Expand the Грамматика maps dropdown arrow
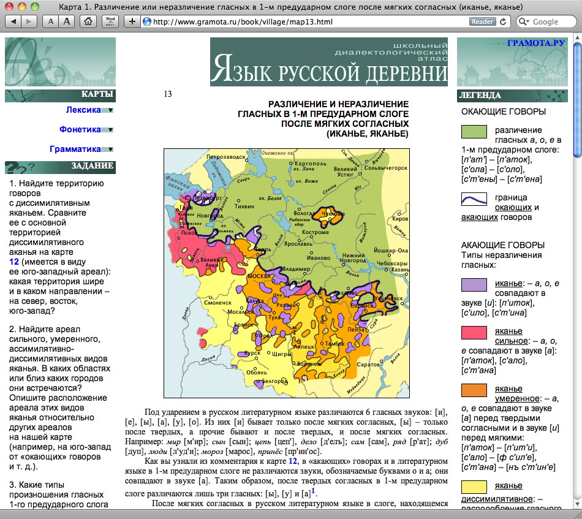 click(108, 150)
